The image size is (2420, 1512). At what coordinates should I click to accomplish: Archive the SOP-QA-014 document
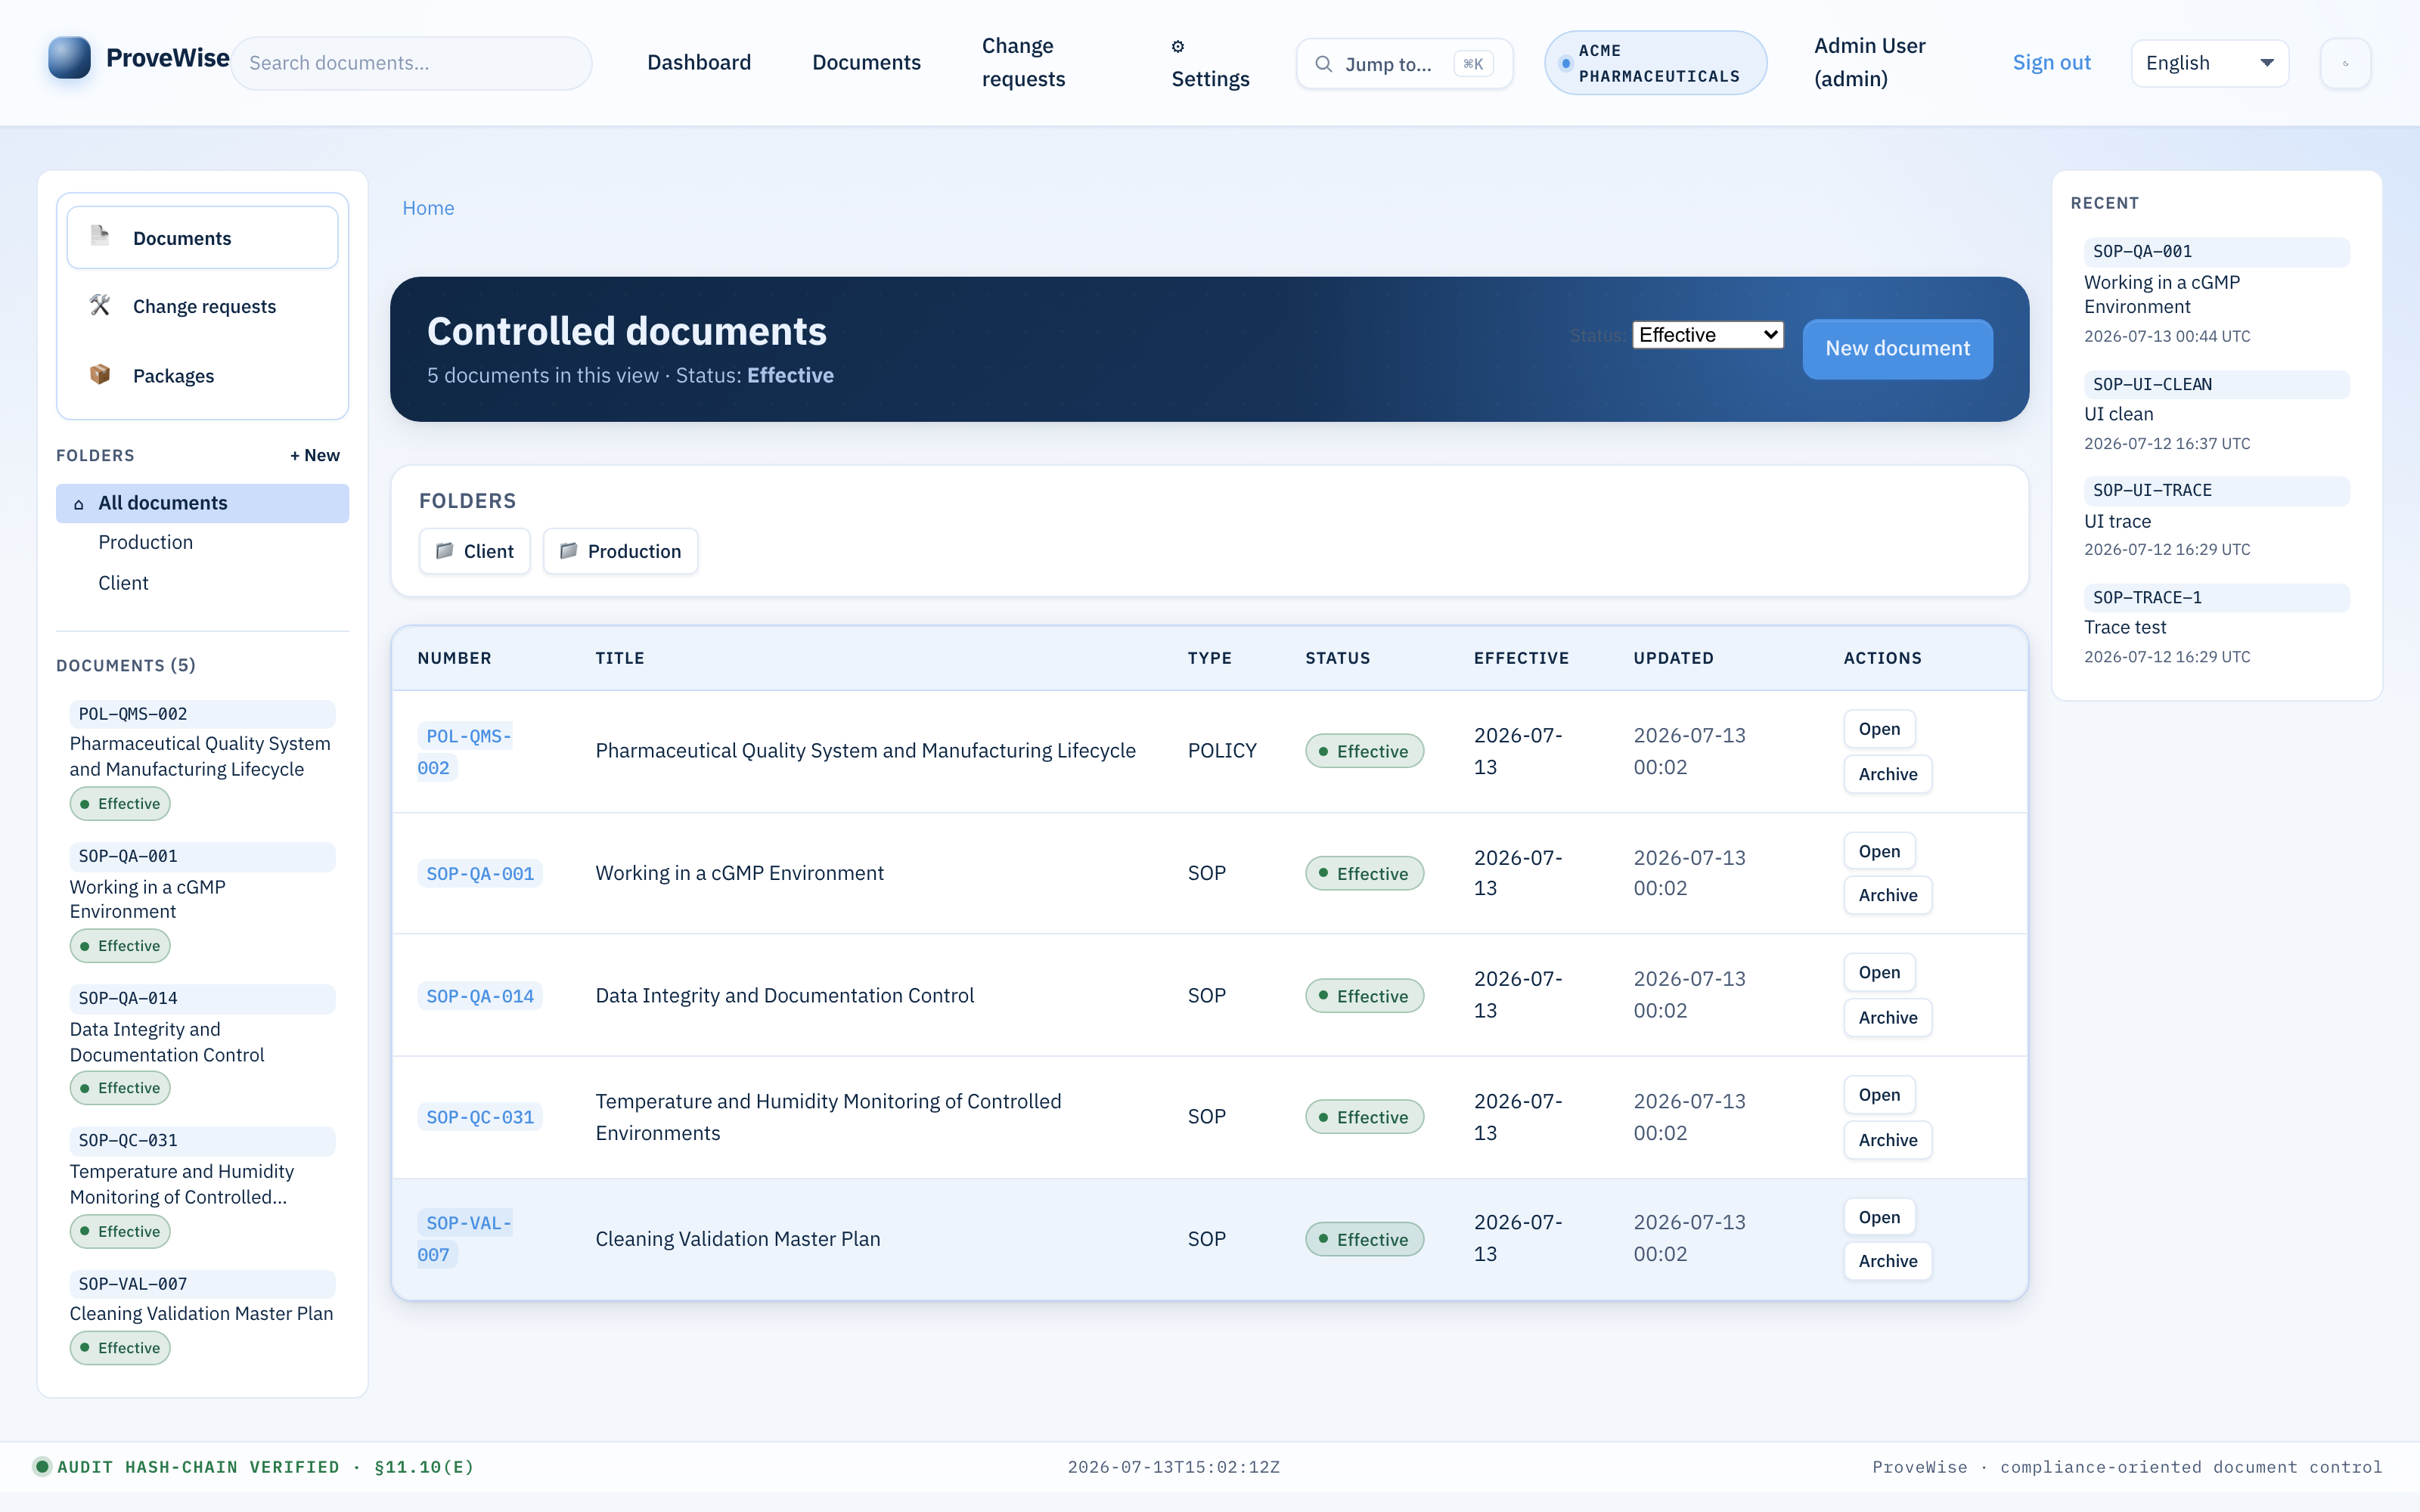(1888, 1017)
